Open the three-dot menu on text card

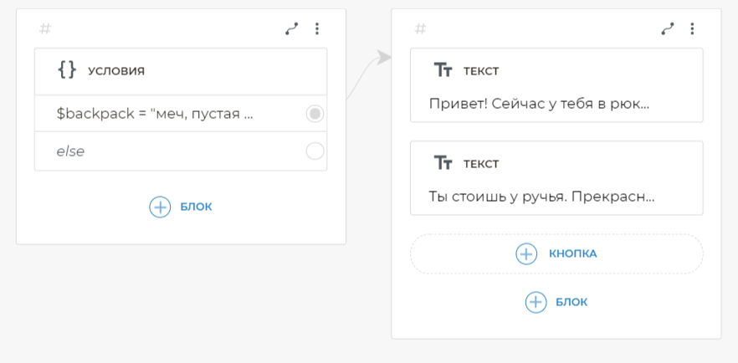click(692, 28)
